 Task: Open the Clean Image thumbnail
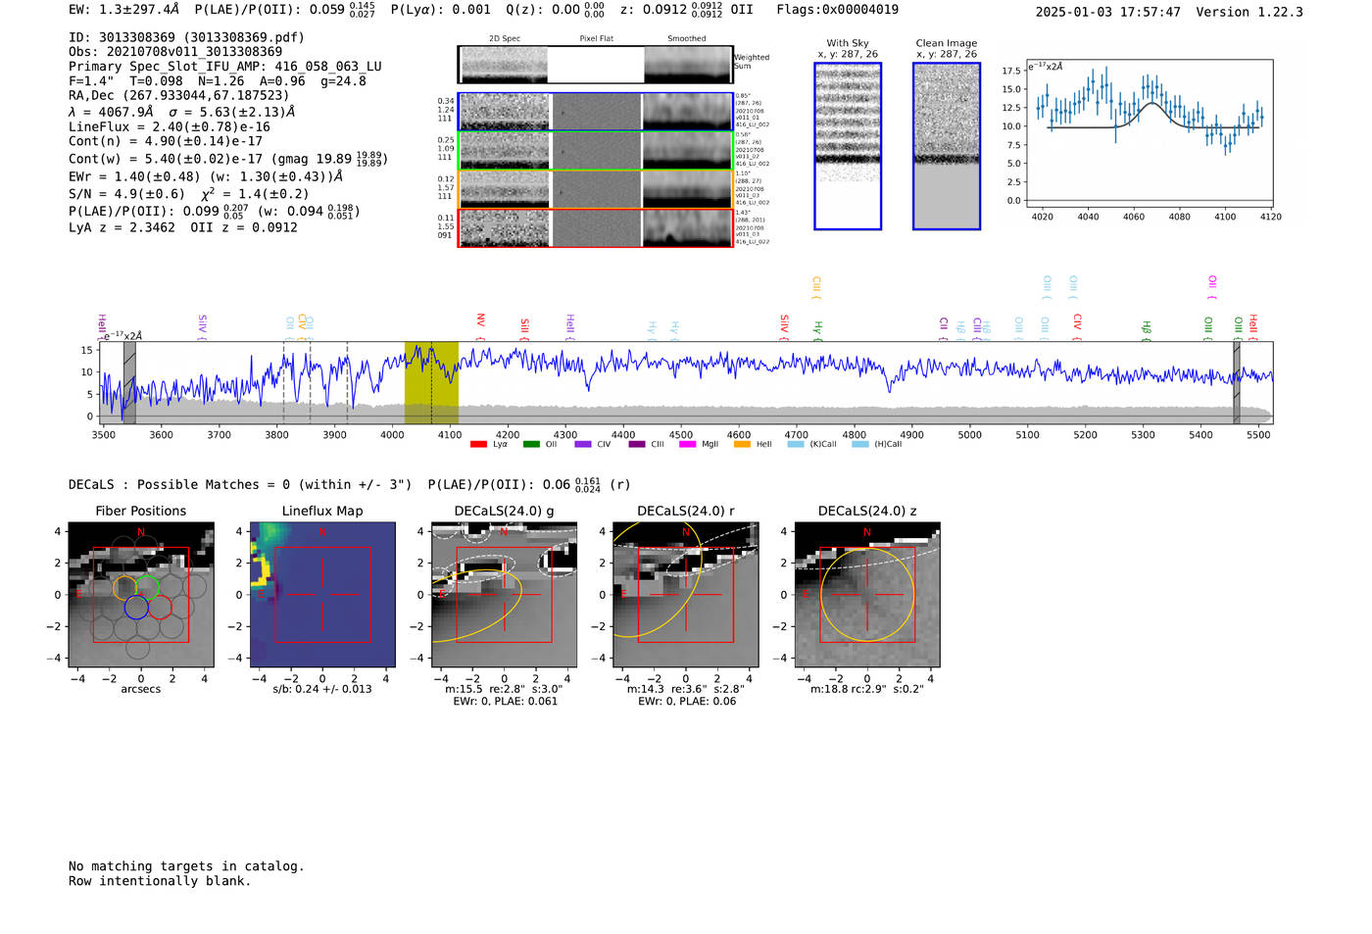(947, 146)
